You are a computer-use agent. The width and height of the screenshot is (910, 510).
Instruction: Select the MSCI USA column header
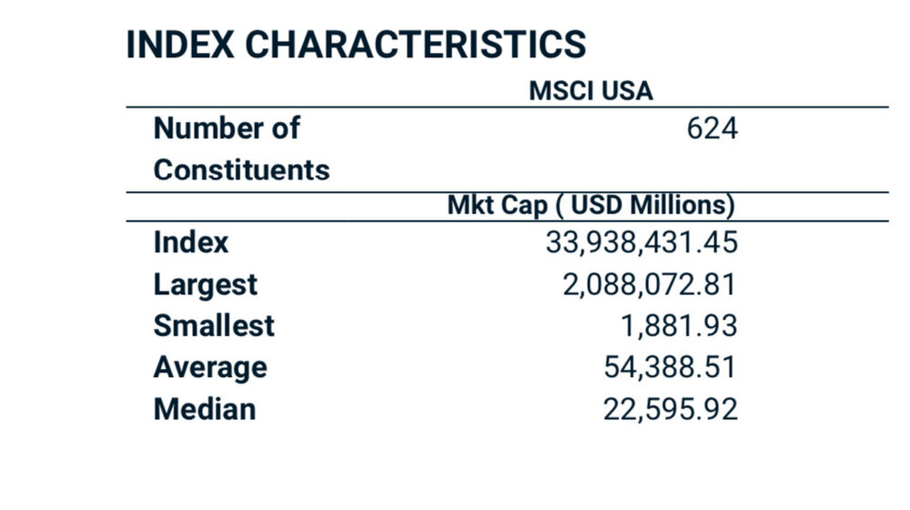[591, 91]
